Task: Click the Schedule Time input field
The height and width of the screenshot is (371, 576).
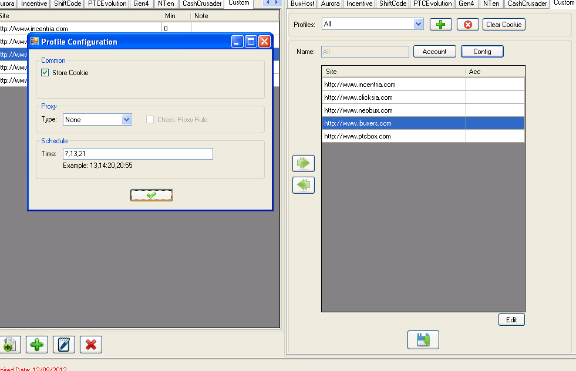Action: [138, 154]
